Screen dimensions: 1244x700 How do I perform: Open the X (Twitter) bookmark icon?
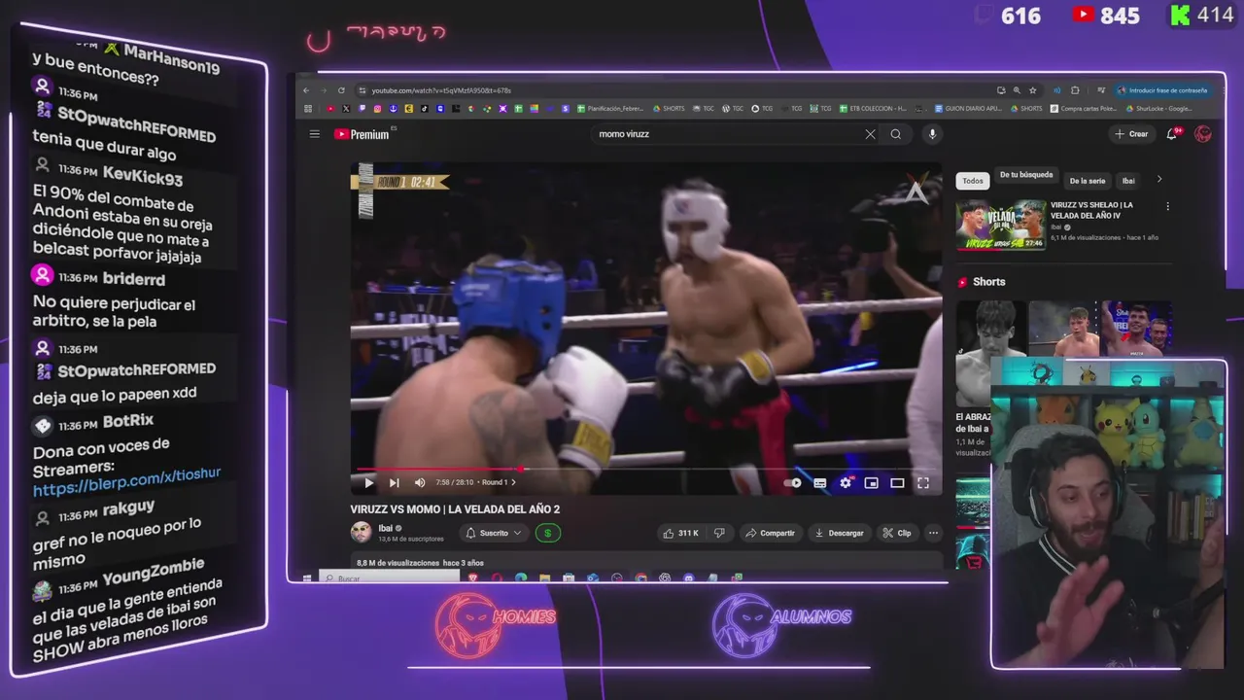tap(346, 109)
